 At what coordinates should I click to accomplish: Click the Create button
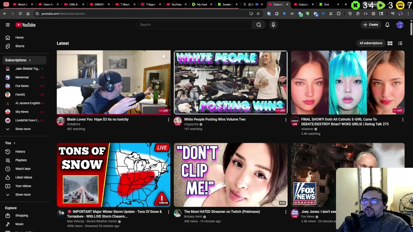point(370,25)
